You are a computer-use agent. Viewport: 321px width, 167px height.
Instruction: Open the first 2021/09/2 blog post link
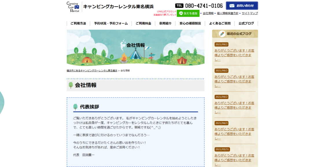[235, 55]
